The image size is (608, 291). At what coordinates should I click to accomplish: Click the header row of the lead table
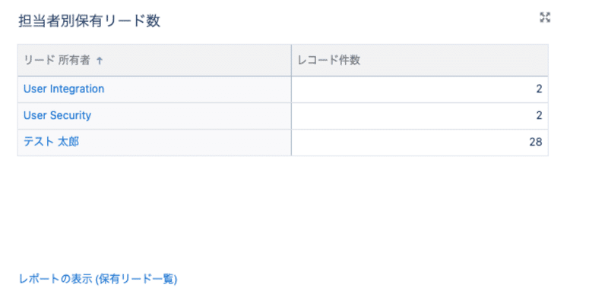pos(283,61)
